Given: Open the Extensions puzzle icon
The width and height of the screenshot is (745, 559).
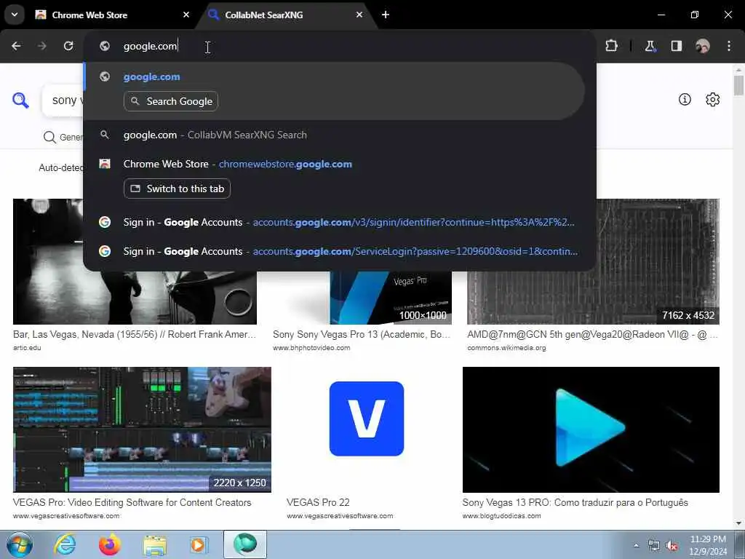Looking at the screenshot, I should pos(611,46).
